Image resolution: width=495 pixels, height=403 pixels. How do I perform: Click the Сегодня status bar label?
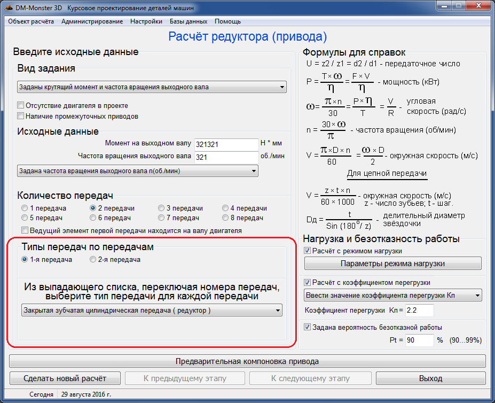point(41,394)
